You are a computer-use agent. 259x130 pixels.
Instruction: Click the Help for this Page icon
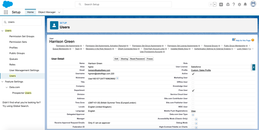[233, 40]
